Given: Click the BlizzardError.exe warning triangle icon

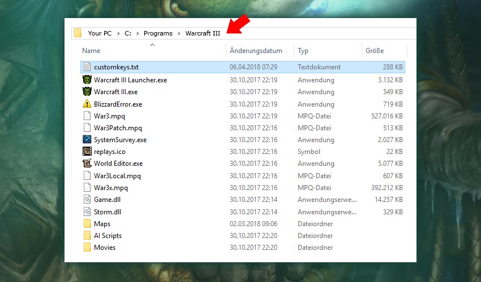Looking at the screenshot, I should pyautogui.click(x=87, y=104).
